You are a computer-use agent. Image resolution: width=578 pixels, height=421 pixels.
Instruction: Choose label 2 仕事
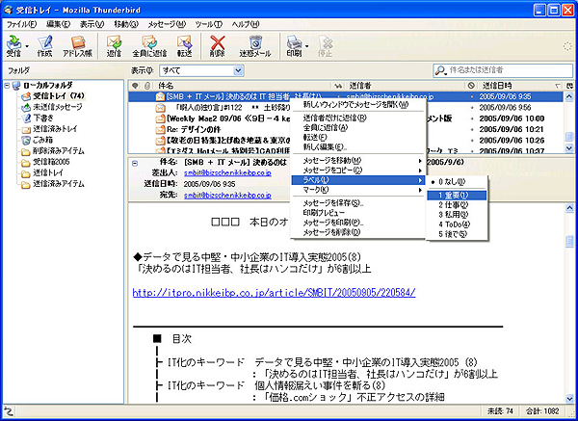[457, 205]
